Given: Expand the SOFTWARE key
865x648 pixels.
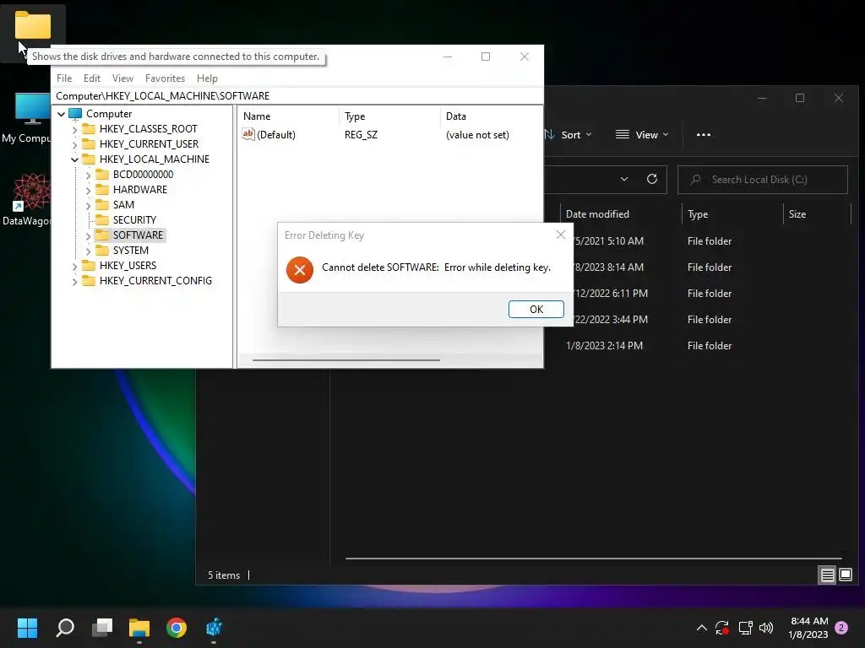Looking at the screenshot, I should (88, 236).
